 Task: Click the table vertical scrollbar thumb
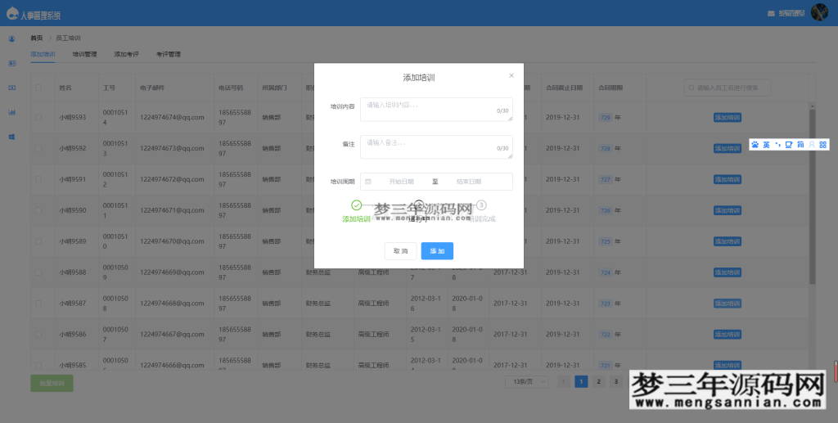coord(813,196)
